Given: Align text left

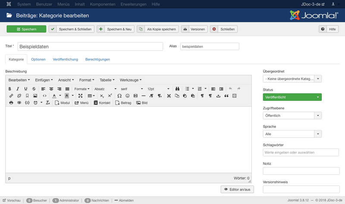Looking at the screenshot, I should point(44,89).
